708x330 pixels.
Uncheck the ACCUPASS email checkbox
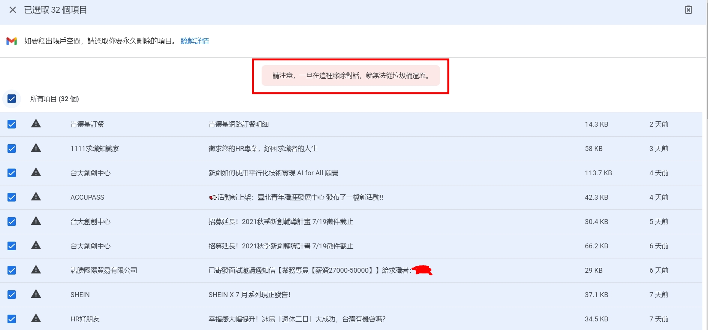point(12,197)
